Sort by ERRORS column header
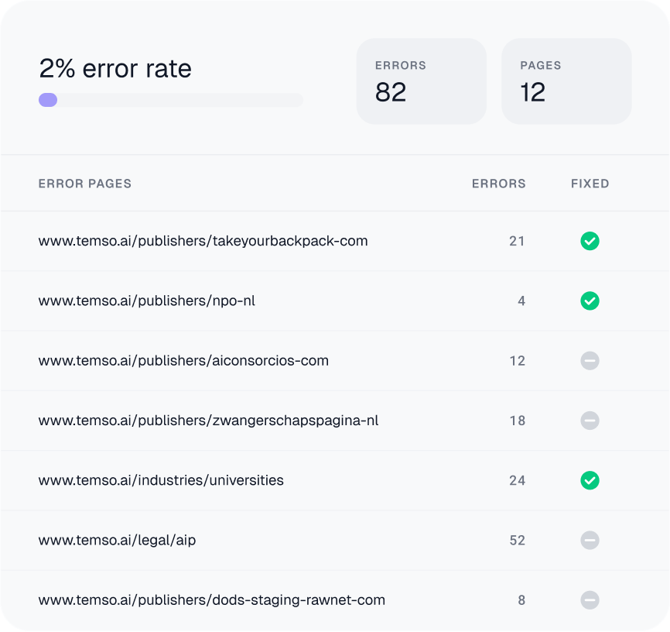Viewport: 670px width, 632px height. pyautogui.click(x=499, y=184)
